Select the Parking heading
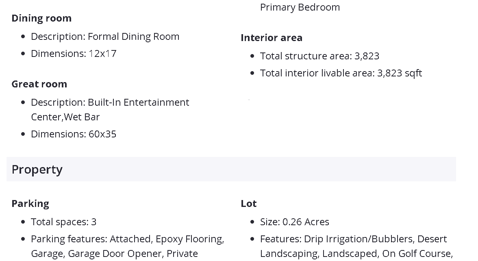This screenshot has height=261, width=478. 30,204
